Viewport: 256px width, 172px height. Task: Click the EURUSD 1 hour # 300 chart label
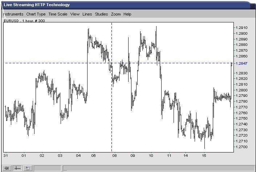[x=24, y=21]
